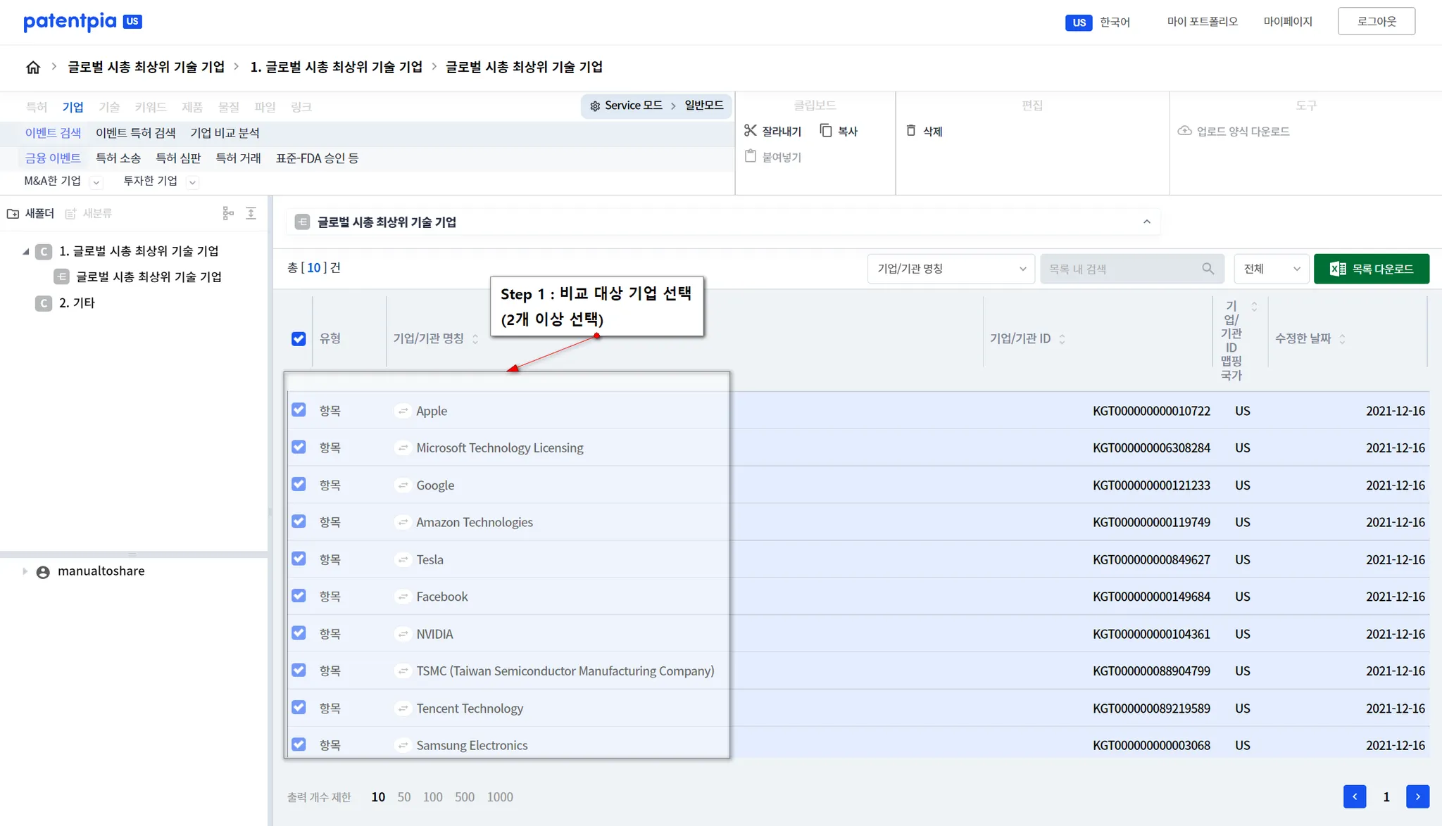Image resolution: width=1442 pixels, height=826 pixels.
Task: Open the 전체 filter dropdown
Action: point(1271,269)
